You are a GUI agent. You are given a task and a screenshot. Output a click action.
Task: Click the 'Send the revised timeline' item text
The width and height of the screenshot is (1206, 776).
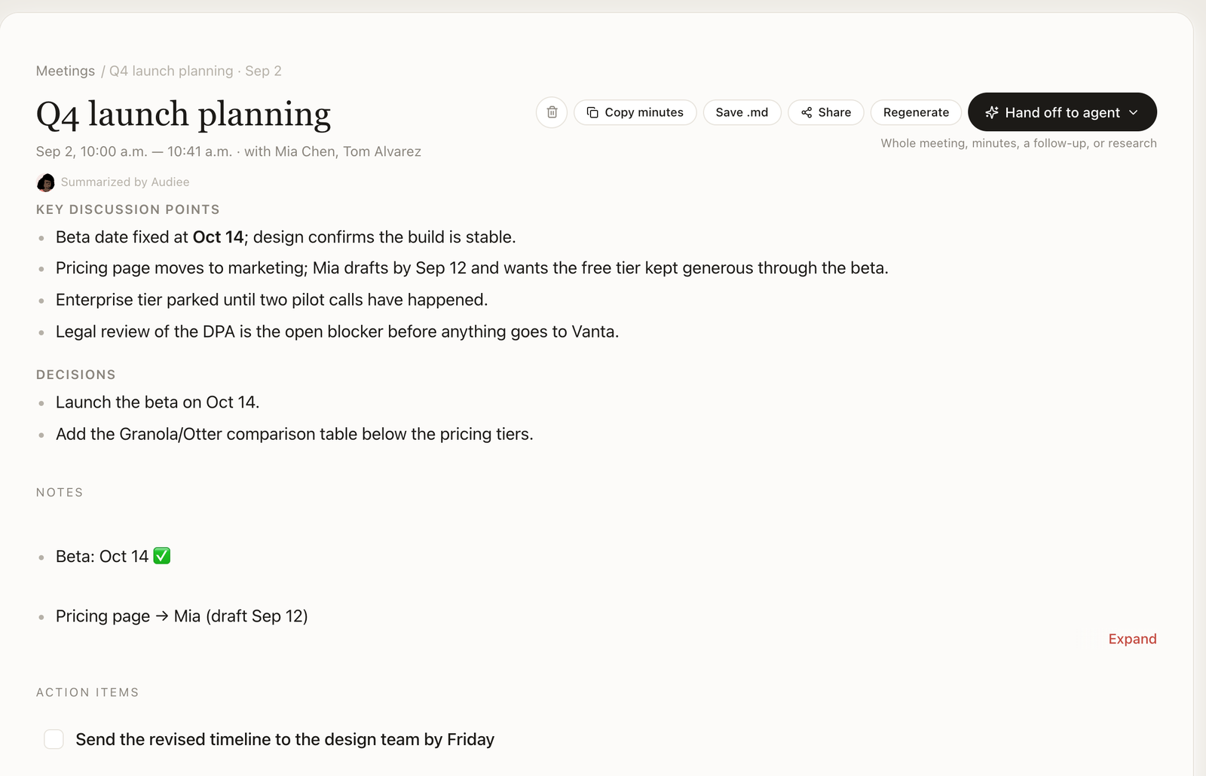(285, 739)
